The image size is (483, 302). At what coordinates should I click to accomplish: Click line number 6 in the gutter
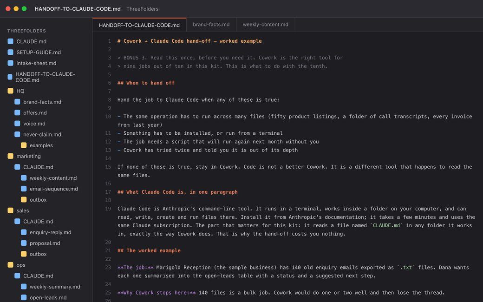[x=109, y=83]
